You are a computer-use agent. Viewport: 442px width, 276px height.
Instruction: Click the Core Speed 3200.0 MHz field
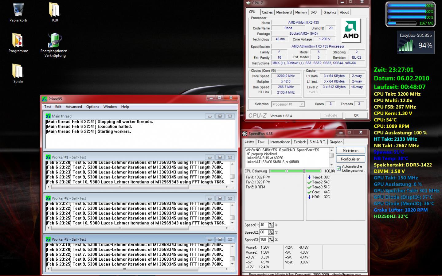(x=286, y=76)
